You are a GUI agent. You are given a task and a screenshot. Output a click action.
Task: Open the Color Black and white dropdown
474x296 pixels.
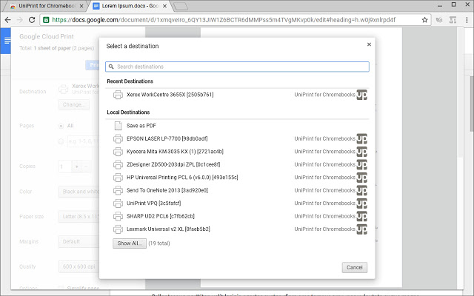[x=79, y=192]
